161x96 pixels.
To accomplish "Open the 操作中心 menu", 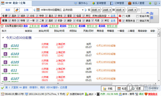I will coord(81,3).
